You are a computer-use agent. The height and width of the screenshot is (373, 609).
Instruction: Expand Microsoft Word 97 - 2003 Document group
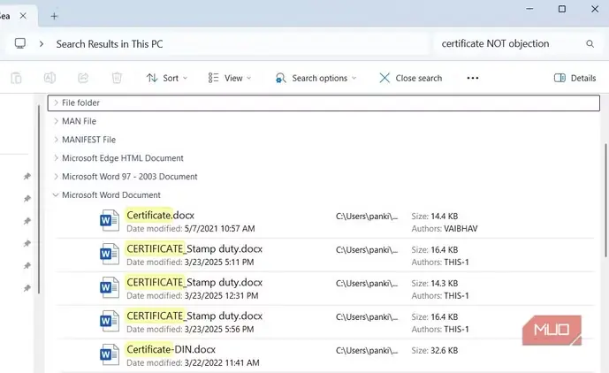(x=56, y=177)
